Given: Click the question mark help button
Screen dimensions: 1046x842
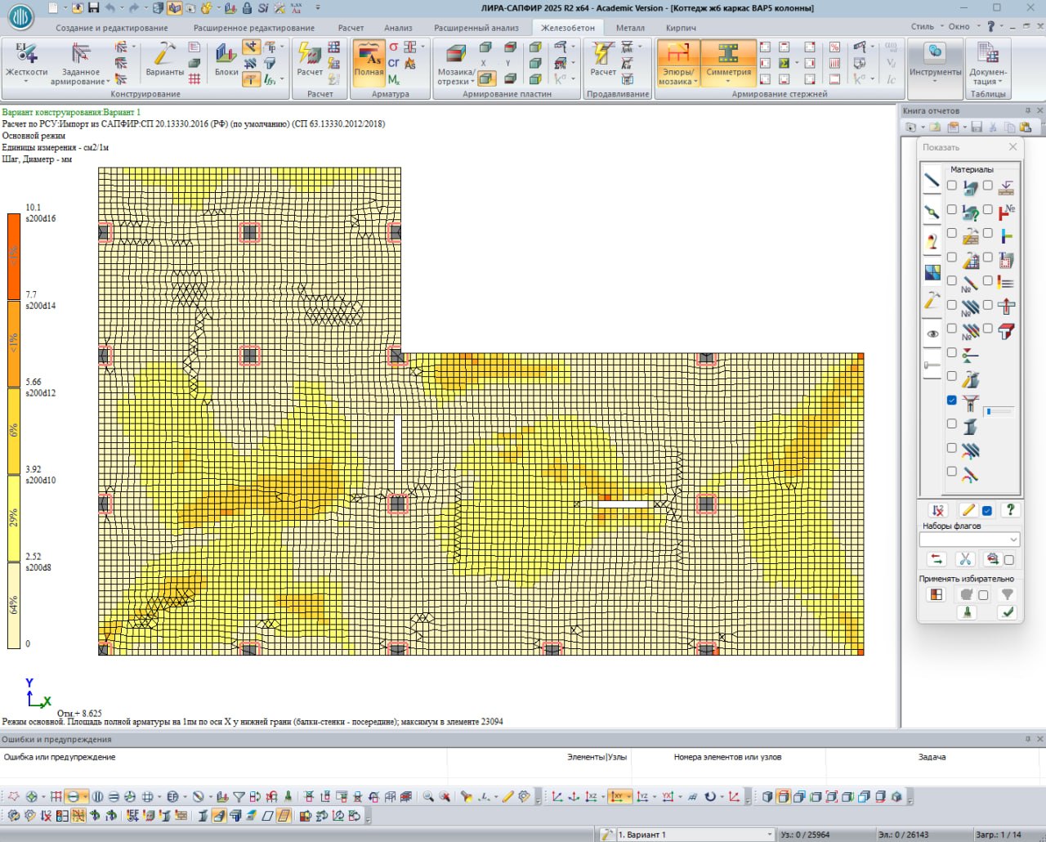Looking at the screenshot, I should tap(1010, 510).
